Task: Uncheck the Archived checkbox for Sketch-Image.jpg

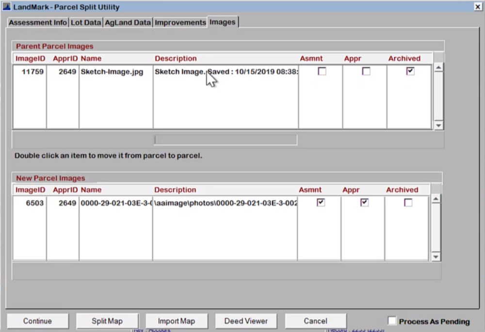Action: coord(410,71)
